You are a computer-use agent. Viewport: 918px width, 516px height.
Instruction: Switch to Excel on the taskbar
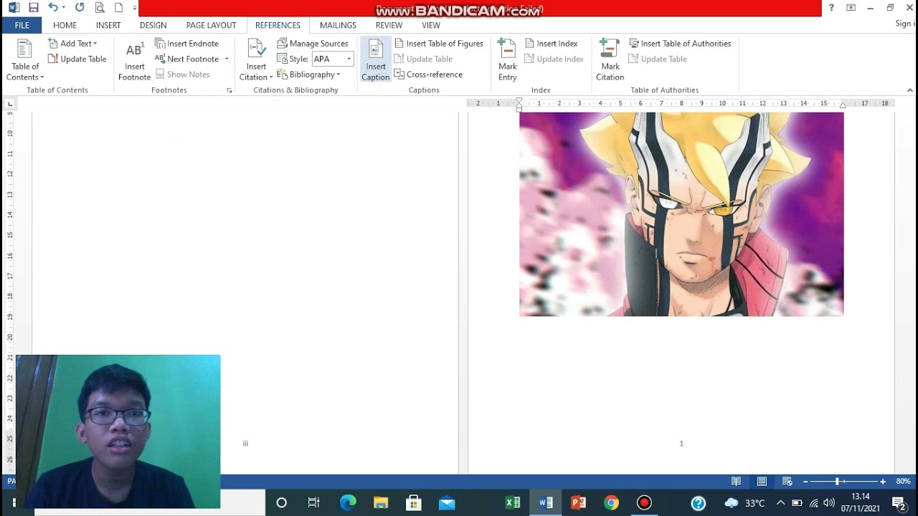pyautogui.click(x=513, y=503)
